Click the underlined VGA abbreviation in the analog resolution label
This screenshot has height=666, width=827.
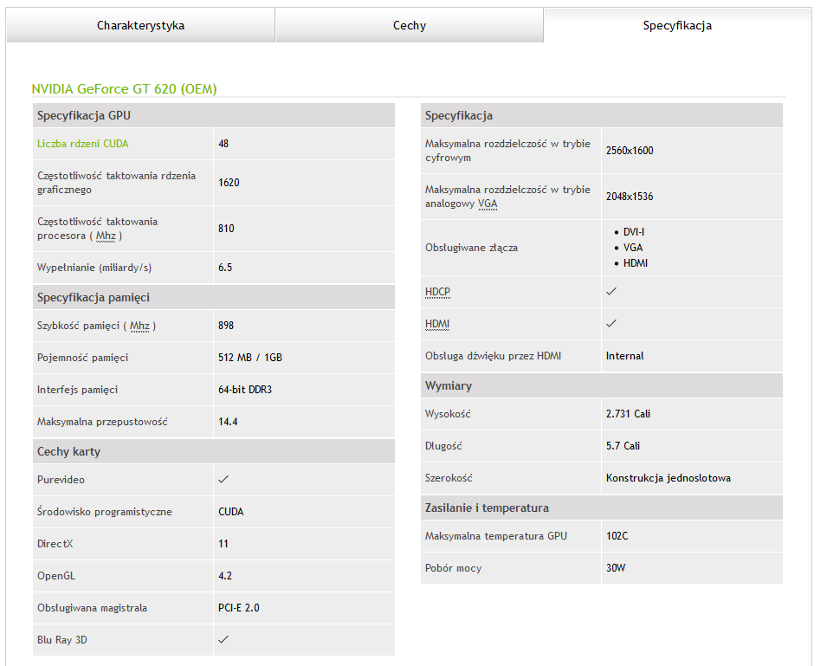pos(488,204)
